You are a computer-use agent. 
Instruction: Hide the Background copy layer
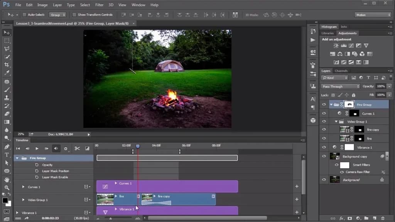324,156
